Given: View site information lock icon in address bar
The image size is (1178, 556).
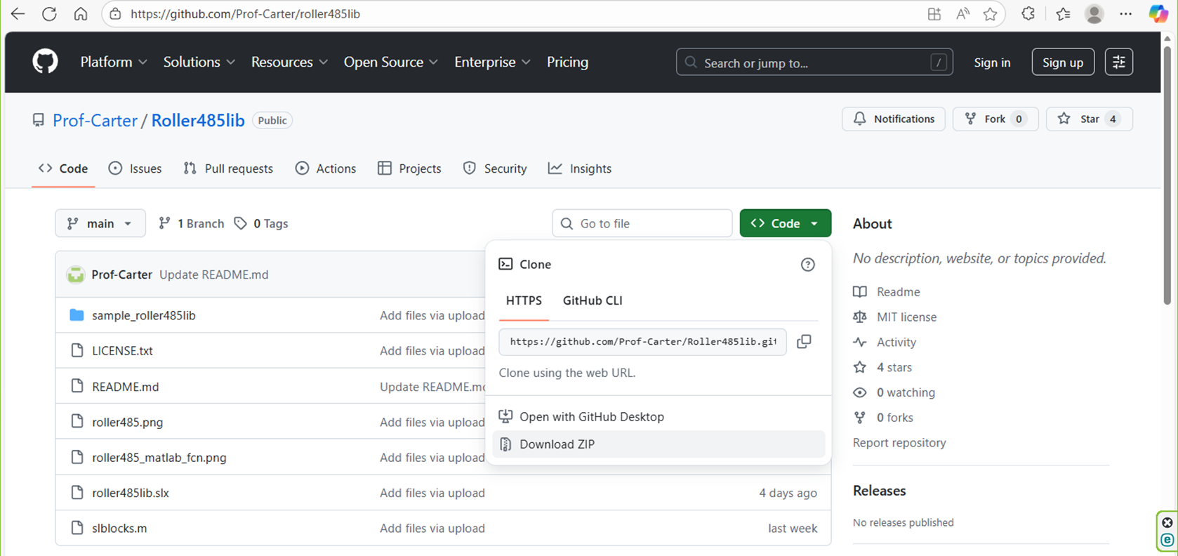Looking at the screenshot, I should tap(116, 14).
